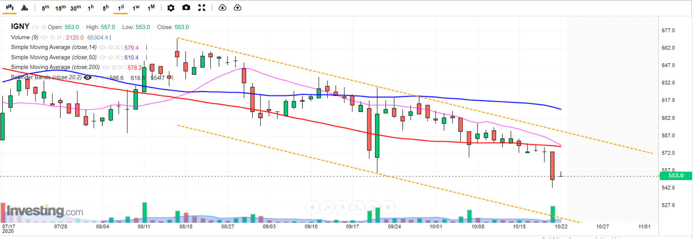The width and height of the screenshot is (694, 239).
Task: Hide Volume indicator using eye icon
Action: tap(44, 37)
